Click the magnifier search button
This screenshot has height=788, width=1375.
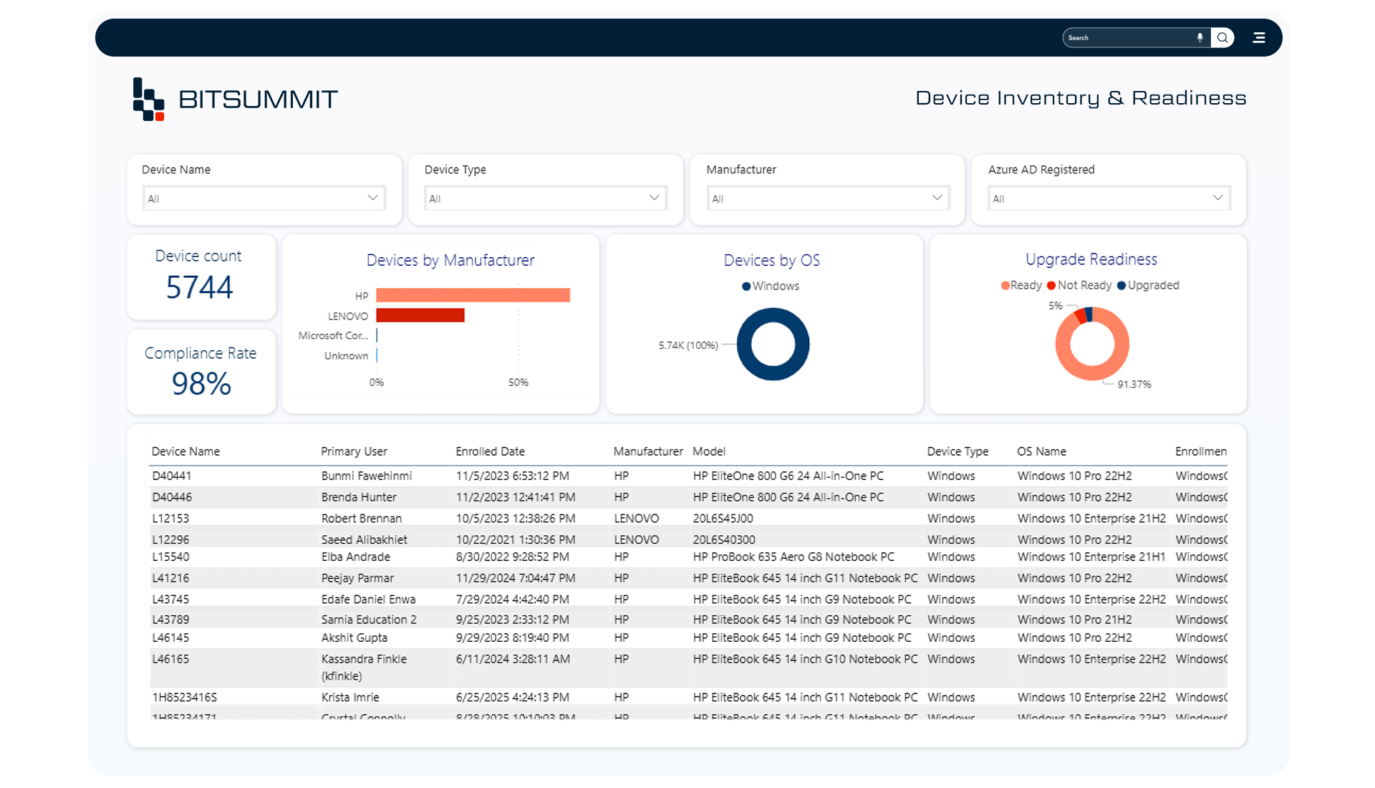pos(1222,38)
